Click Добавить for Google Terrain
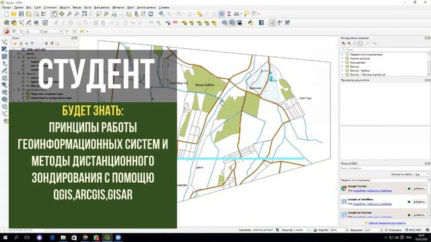This screenshot has height=242, width=431. tap(419, 188)
